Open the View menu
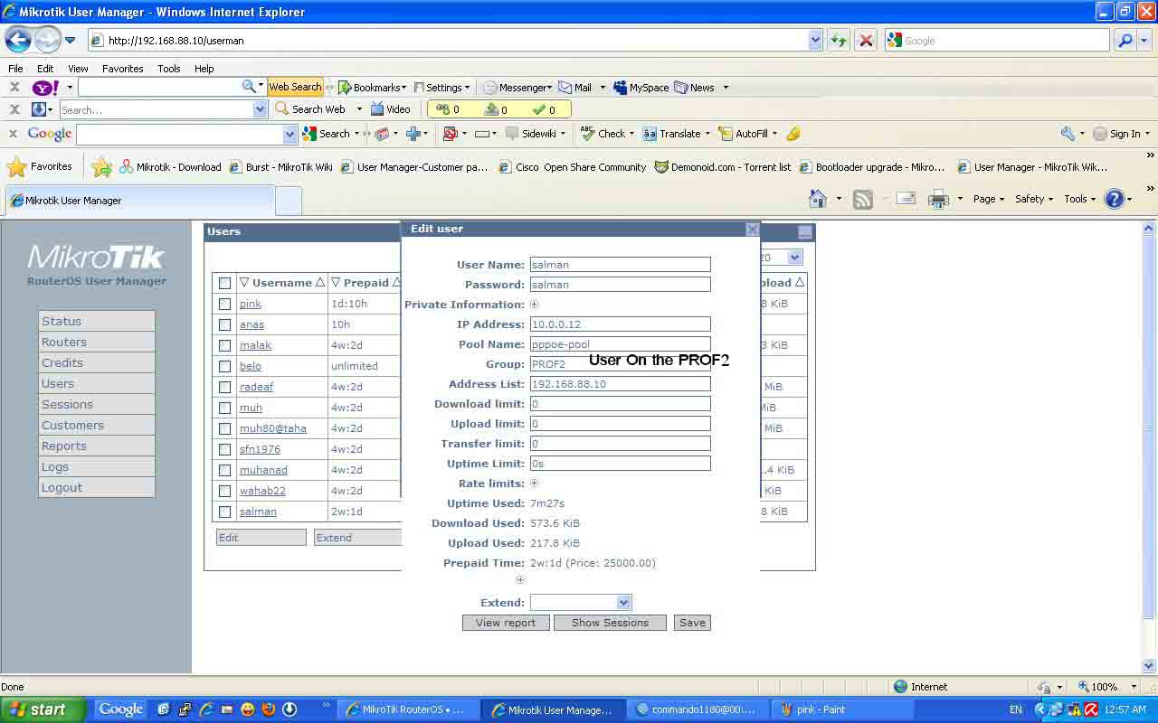The image size is (1158, 723). 78,69
